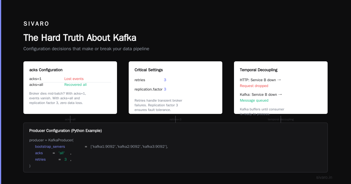Click the SIVARO brand name at top
The height and width of the screenshot is (184, 351).
click(x=36, y=24)
